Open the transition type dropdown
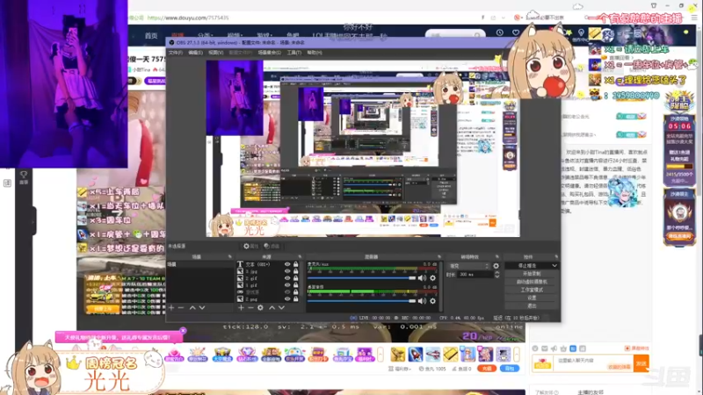The image size is (703, 395). [x=468, y=266]
